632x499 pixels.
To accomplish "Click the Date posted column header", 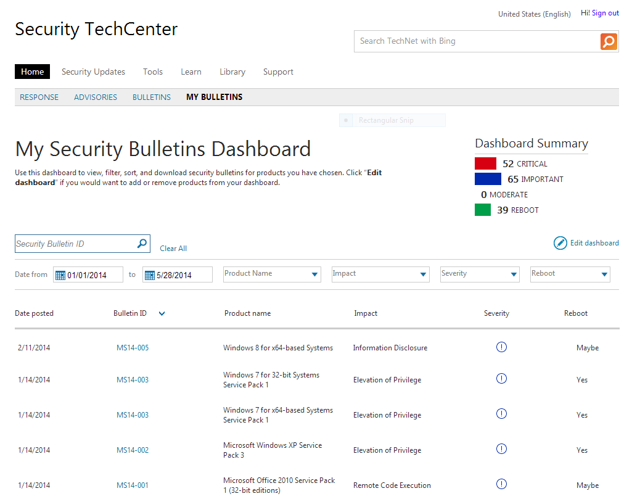I will pos(35,313).
